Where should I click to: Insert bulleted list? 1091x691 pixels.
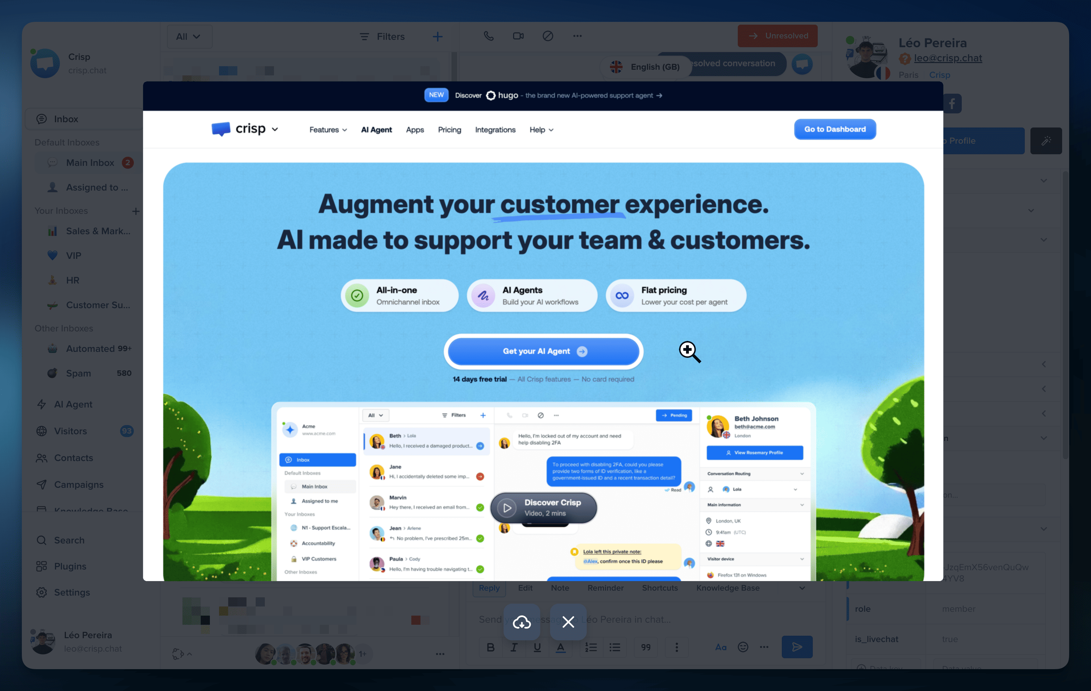pyautogui.click(x=615, y=647)
